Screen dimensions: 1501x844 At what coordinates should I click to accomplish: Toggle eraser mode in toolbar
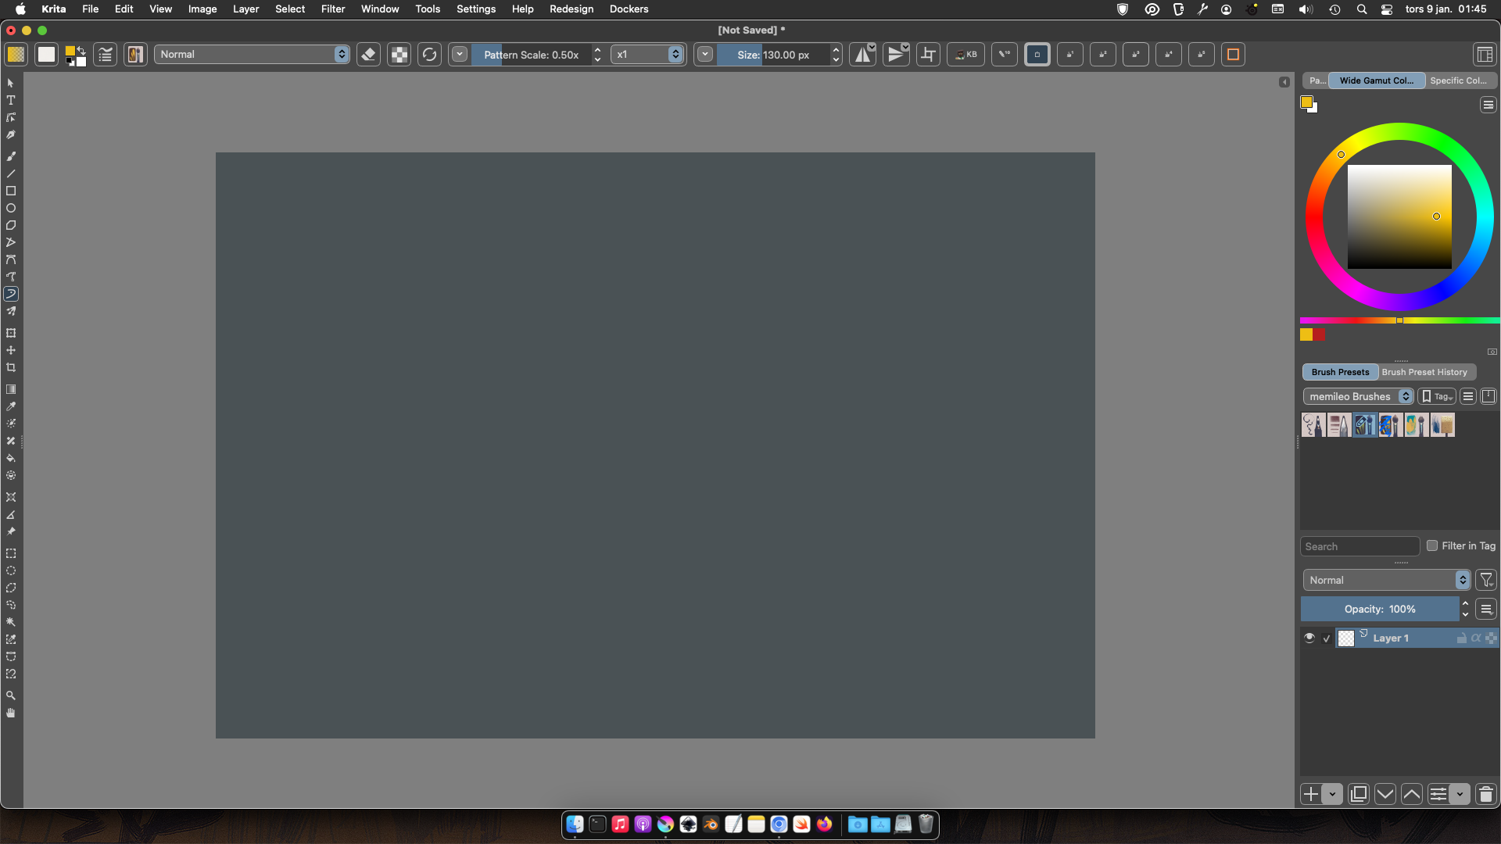tap(368, 55)
